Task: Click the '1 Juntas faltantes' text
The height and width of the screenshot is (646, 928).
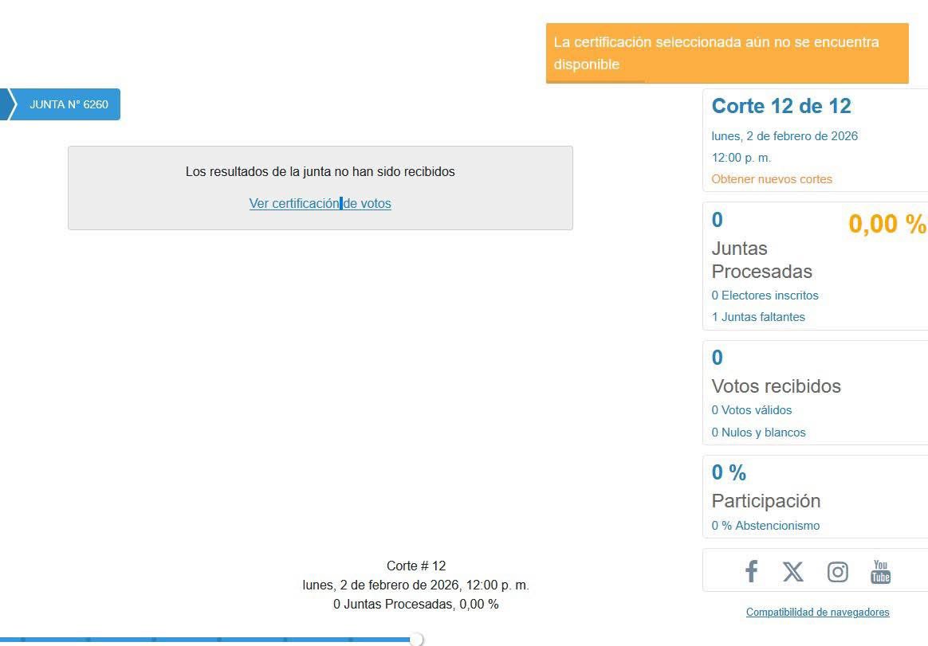Action: tap(758, 317)
